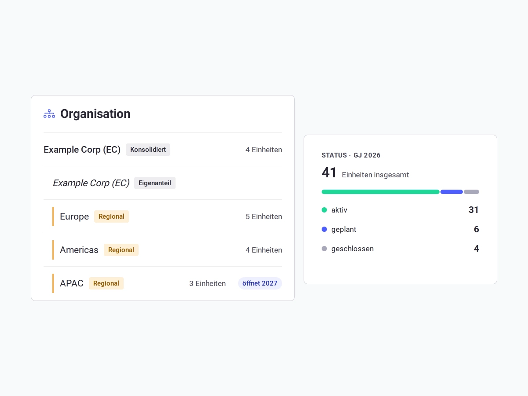The width and height of the screenshot is (528, 396).
Task: Select the bold Example Corp (EC) root row
Action: tap(163, 150)
